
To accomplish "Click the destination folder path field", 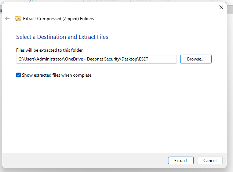I will (97, 59).
